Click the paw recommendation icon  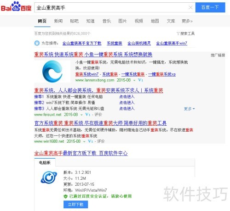coord(37,43)
